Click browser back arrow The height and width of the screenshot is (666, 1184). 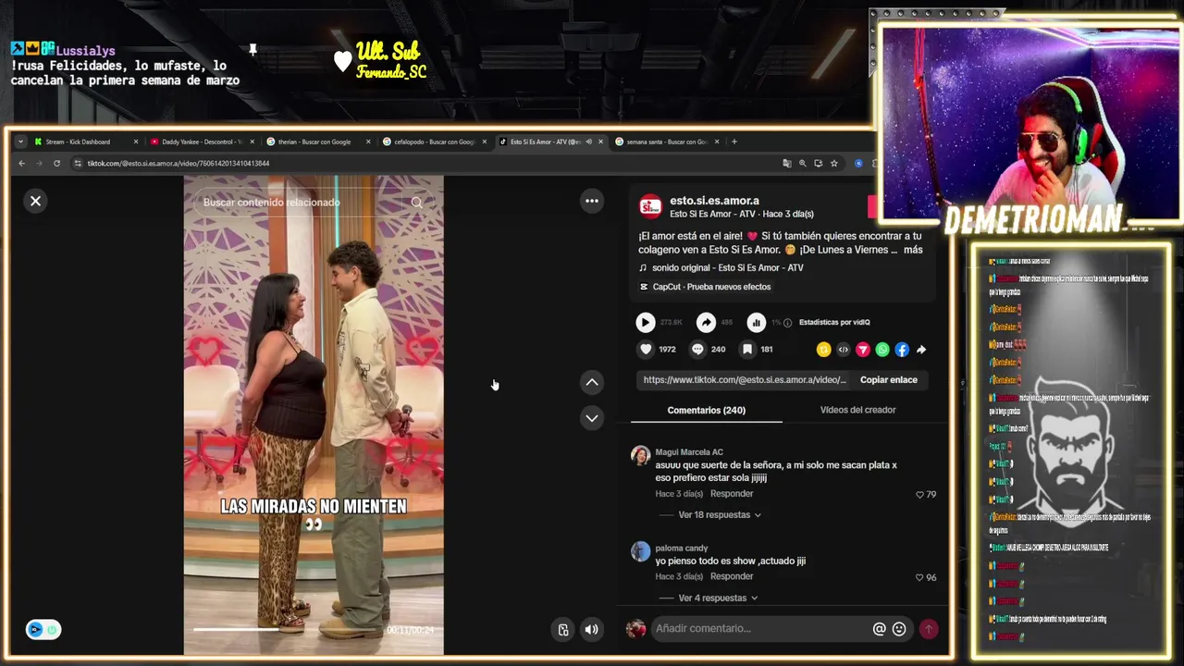pos(22,164)
